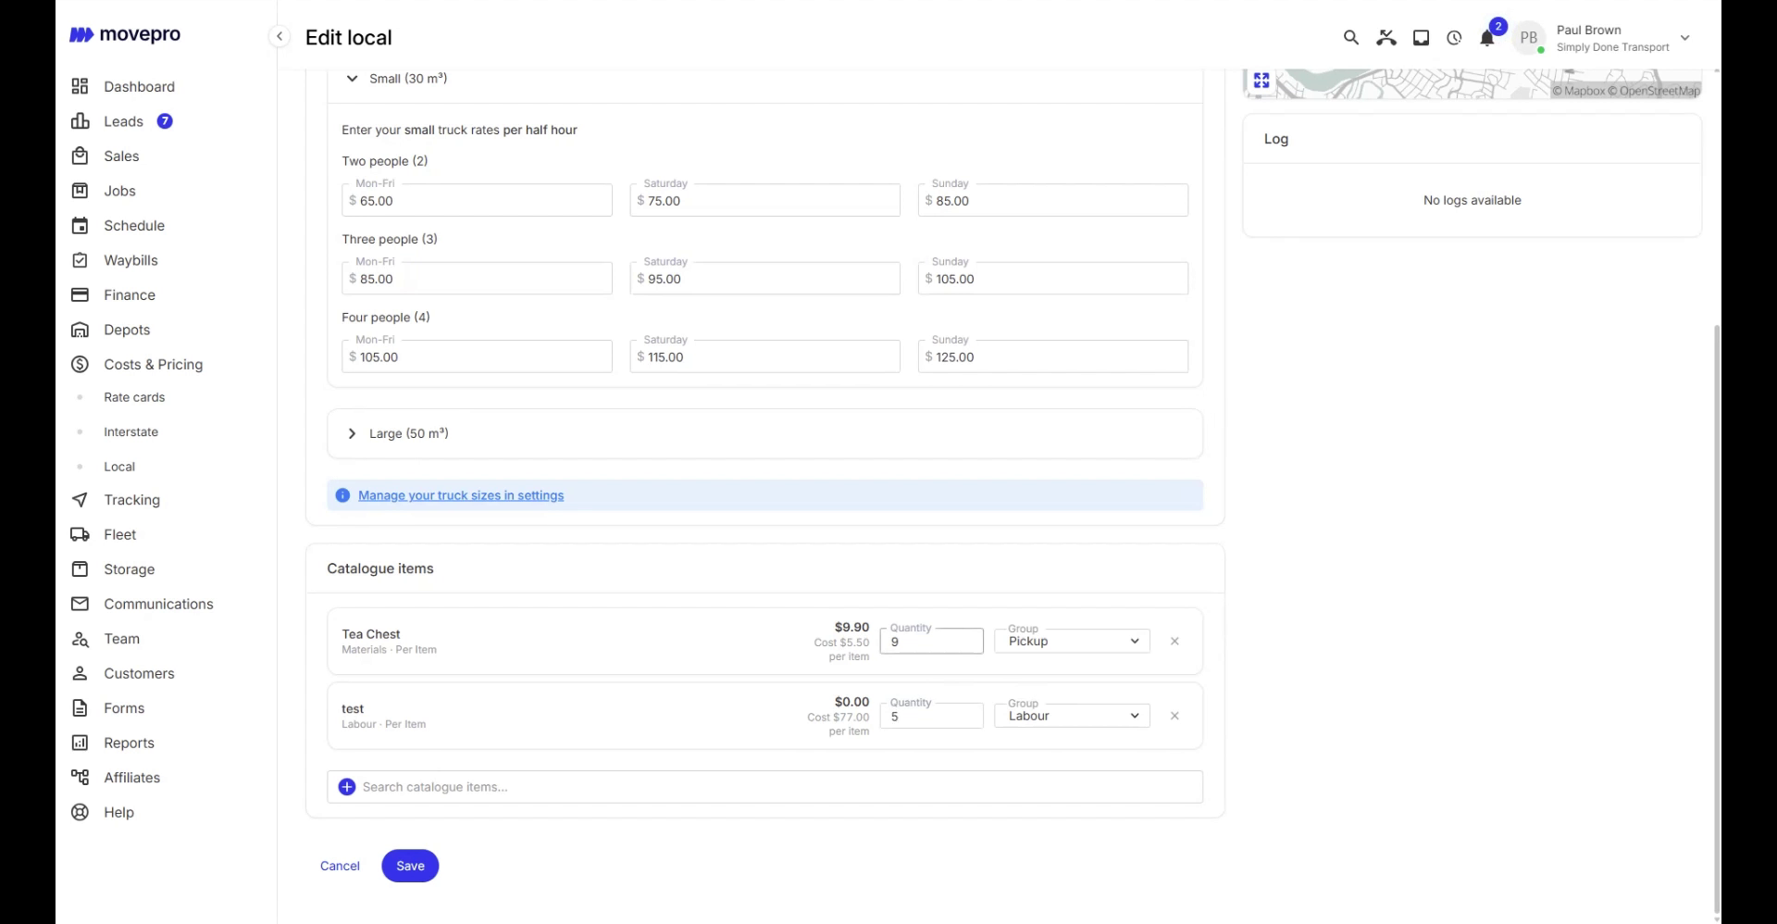The image size is (1777, 924).
Task: Select the Local submenu item
Action: tap(119, 467)
